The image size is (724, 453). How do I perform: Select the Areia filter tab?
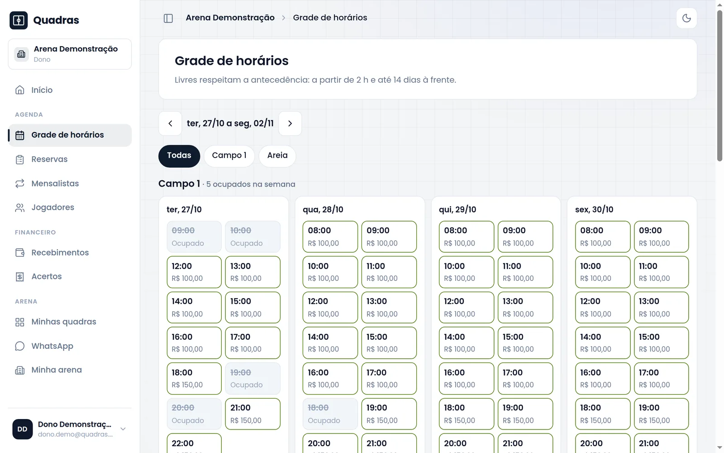tap(277, 156)
